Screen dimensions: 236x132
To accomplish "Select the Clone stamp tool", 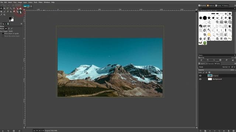I will 11,12.
